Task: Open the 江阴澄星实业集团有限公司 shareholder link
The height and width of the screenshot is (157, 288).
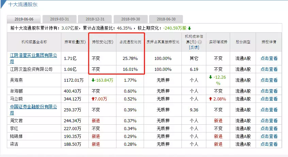Action: point(33,58)
